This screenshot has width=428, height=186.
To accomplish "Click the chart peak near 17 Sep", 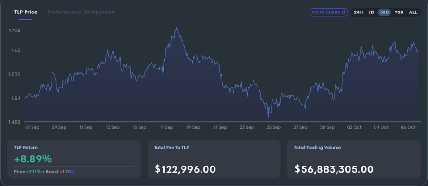I will click(176, 28).
